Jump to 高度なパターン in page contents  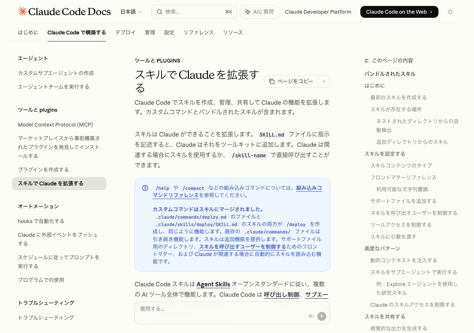tap(382, 248)
